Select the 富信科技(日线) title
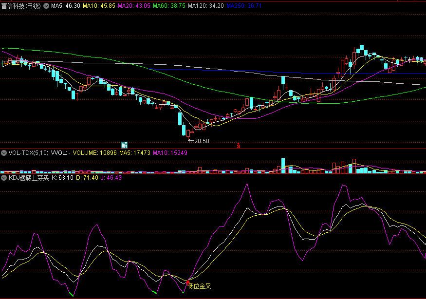Viewport: 426px width, 299px height. 21,6
